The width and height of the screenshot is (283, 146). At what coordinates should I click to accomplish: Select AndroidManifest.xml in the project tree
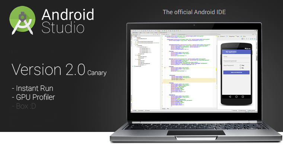[x=142, y=39]
